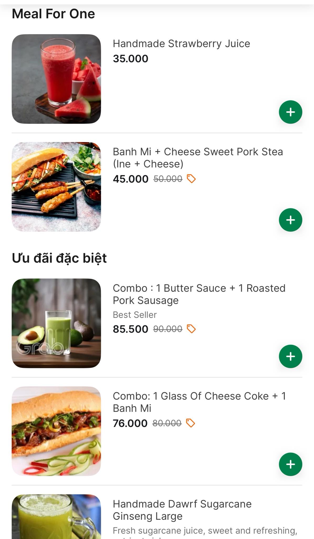Open sugarcane juice mug photo

pyautogui.click(x=56, y=517)
